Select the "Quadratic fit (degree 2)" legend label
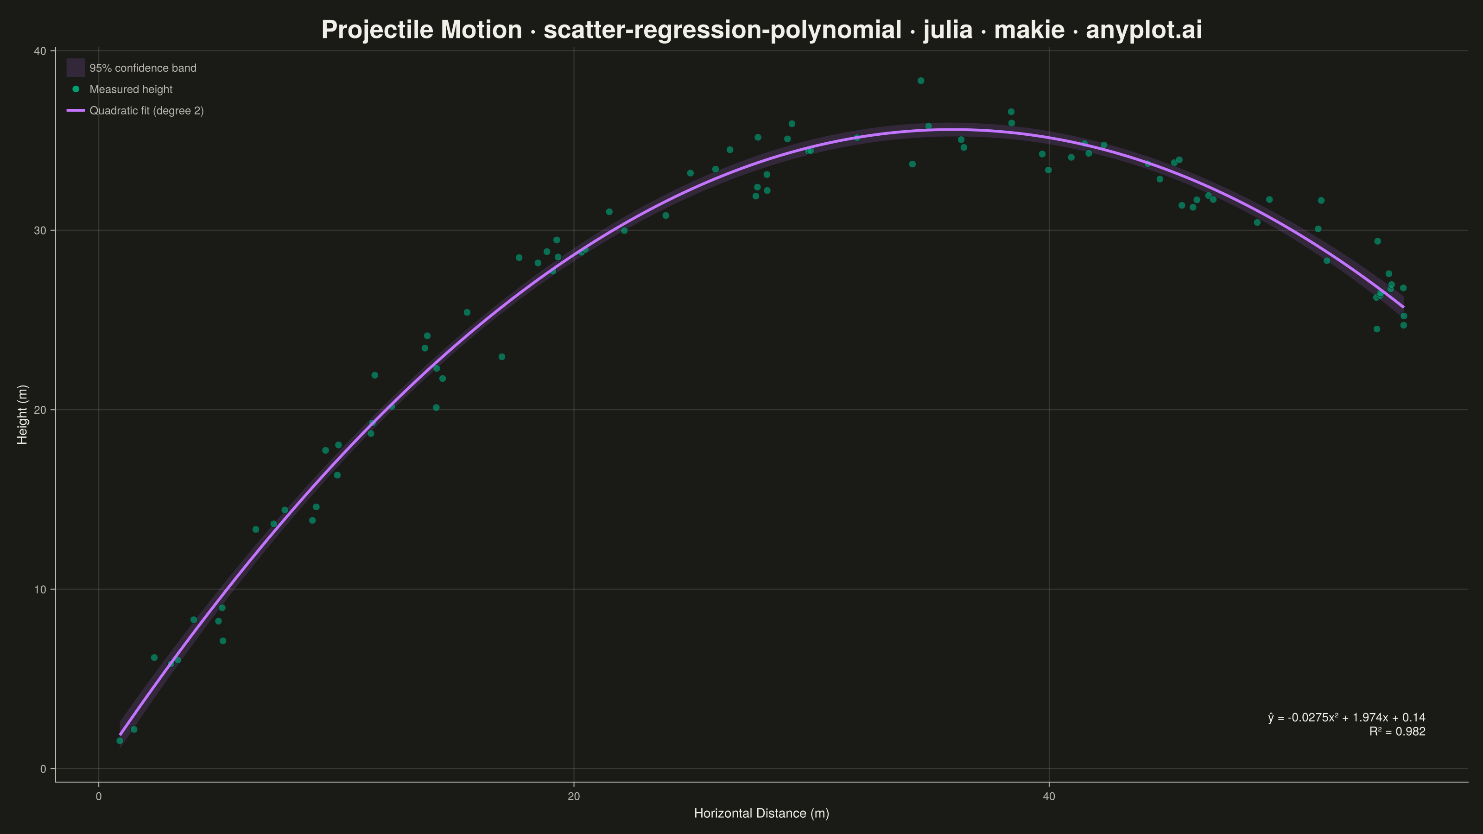This screenshot has width=1483, height=834. [x=147, y=111]
